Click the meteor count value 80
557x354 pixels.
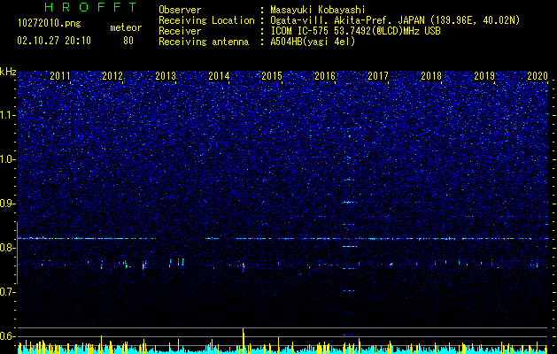pos(128,41)
